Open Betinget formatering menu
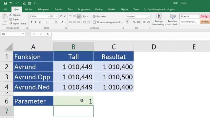The width and height of the screenshot is (210, 118). (159, 20)
